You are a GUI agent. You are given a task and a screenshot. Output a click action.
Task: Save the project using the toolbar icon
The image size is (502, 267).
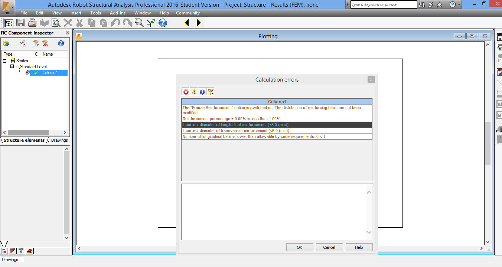pyautogui.click(x=20, y=23)
